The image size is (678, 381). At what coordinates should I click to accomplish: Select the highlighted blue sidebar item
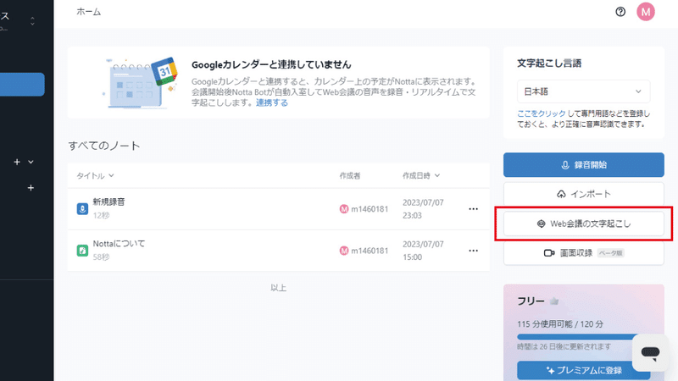[x=22, y=84]
